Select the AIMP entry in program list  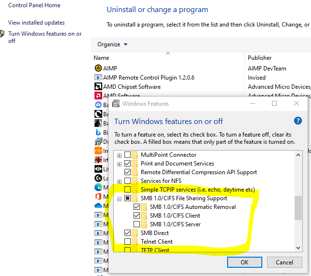[x=110, y=68]
